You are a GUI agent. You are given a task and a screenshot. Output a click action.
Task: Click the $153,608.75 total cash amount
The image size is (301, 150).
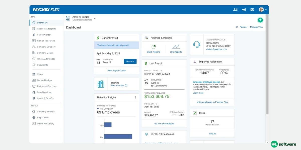157,96
